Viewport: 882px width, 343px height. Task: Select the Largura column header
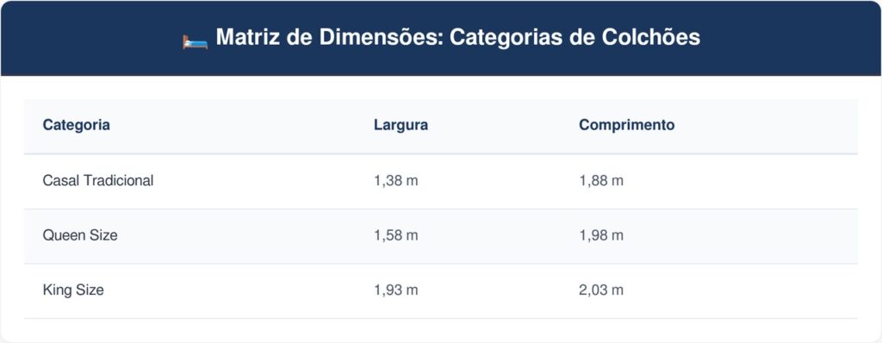(x=401, y=125)
